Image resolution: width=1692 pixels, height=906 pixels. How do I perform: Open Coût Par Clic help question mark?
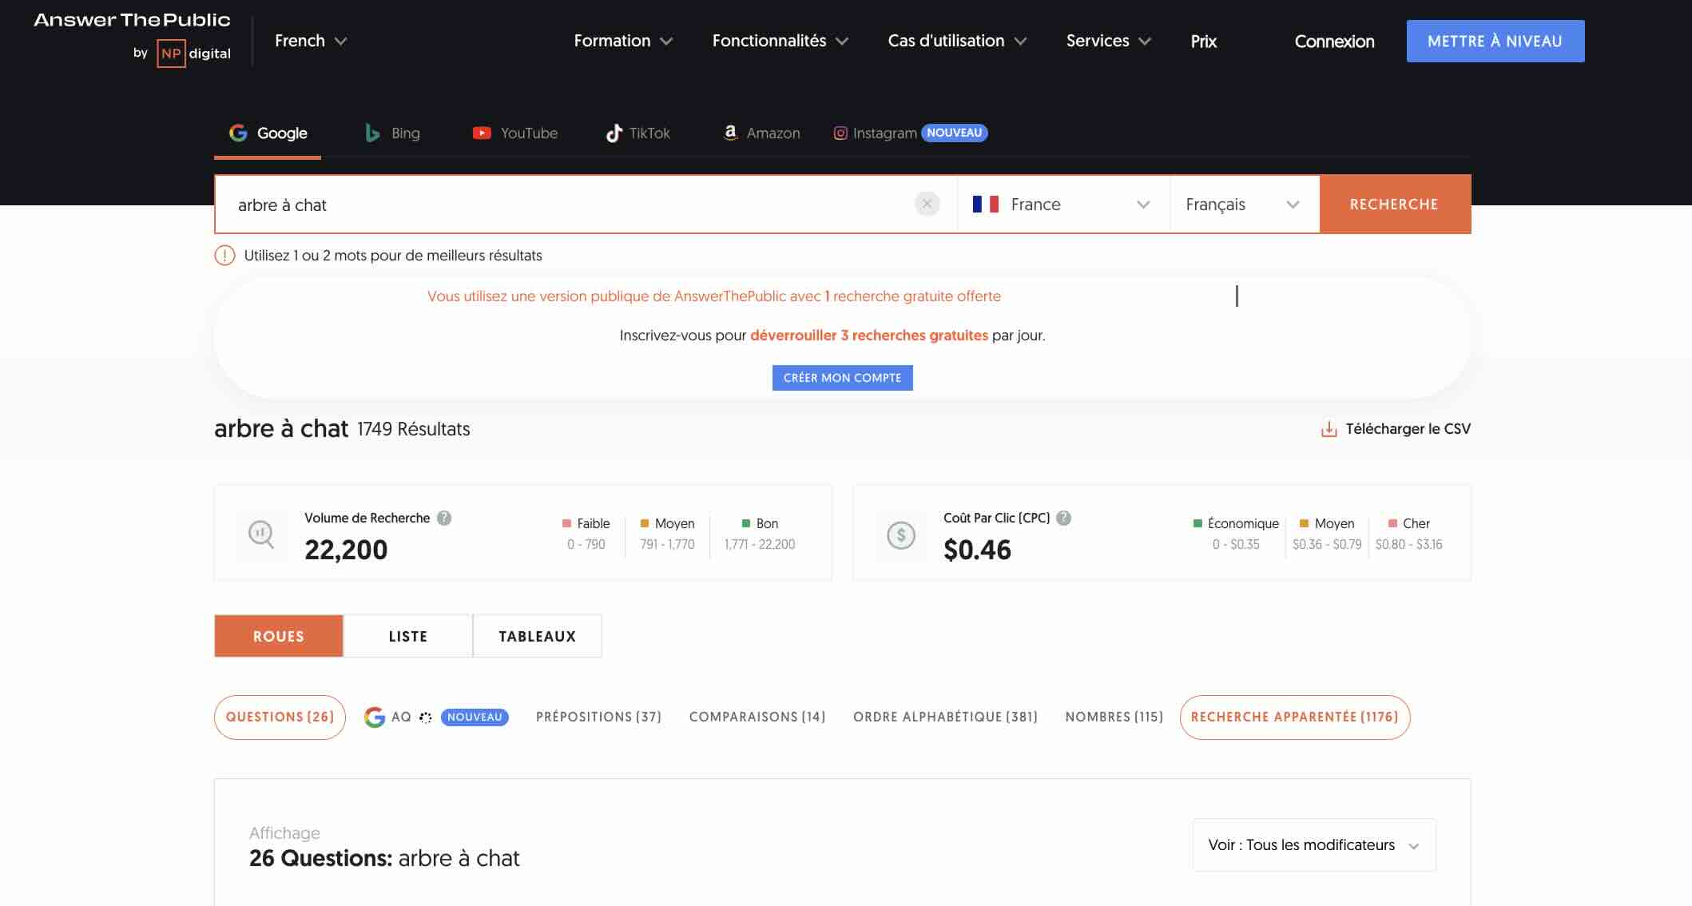coord(1063,518)
